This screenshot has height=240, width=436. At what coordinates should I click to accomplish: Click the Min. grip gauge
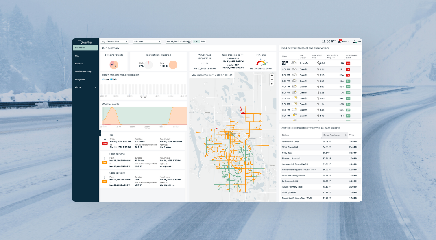pyautogui.click(x=261, y=63)
